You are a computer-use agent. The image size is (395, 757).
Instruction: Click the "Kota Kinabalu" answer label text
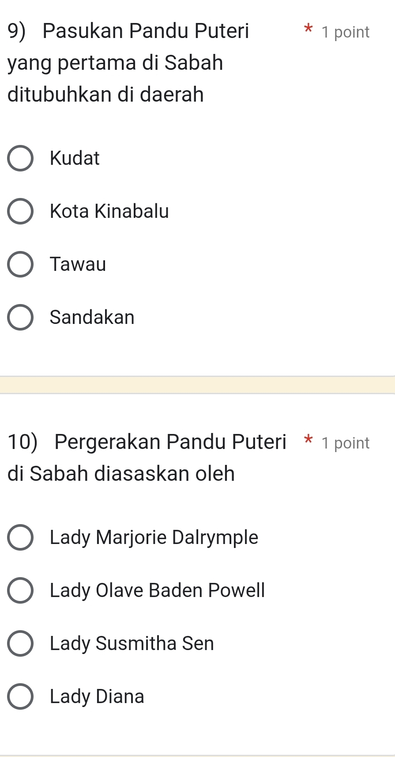[109, 211]
